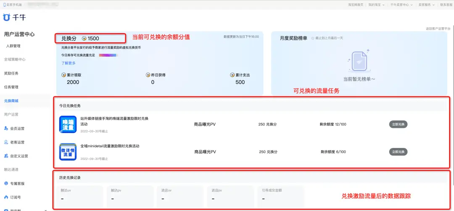Click 历史兑换记录 heading

(70, 178)
